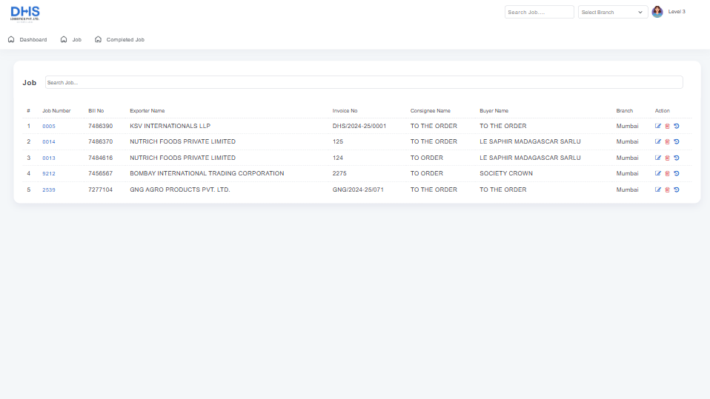The width and height of the screenshot is (710, 399).
Task: Delete job 9212 row
Action: point(667,174)
